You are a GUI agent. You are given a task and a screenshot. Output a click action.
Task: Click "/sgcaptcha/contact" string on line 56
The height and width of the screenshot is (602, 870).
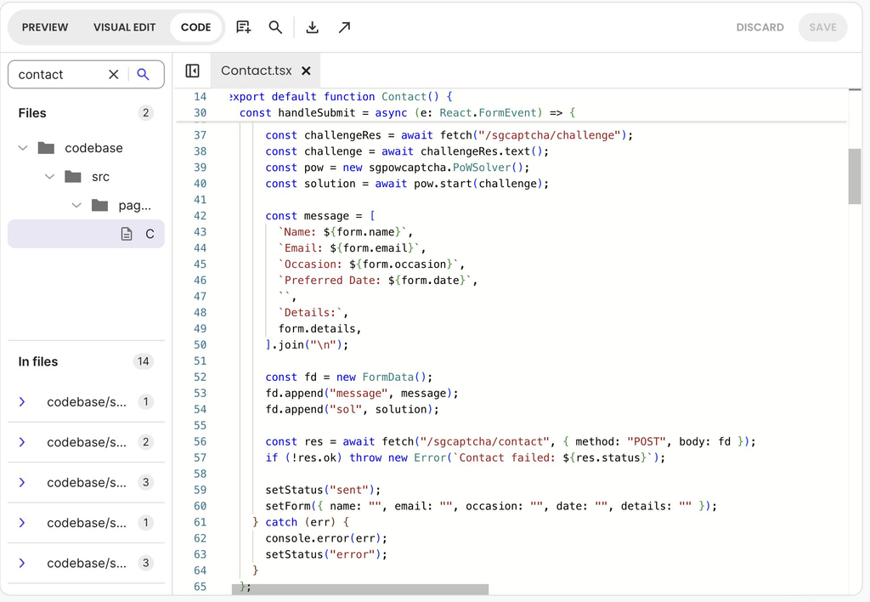pos(485,441)
